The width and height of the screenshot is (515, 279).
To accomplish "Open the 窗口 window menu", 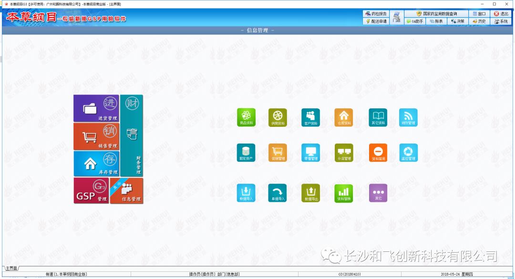I will [479, 14].
